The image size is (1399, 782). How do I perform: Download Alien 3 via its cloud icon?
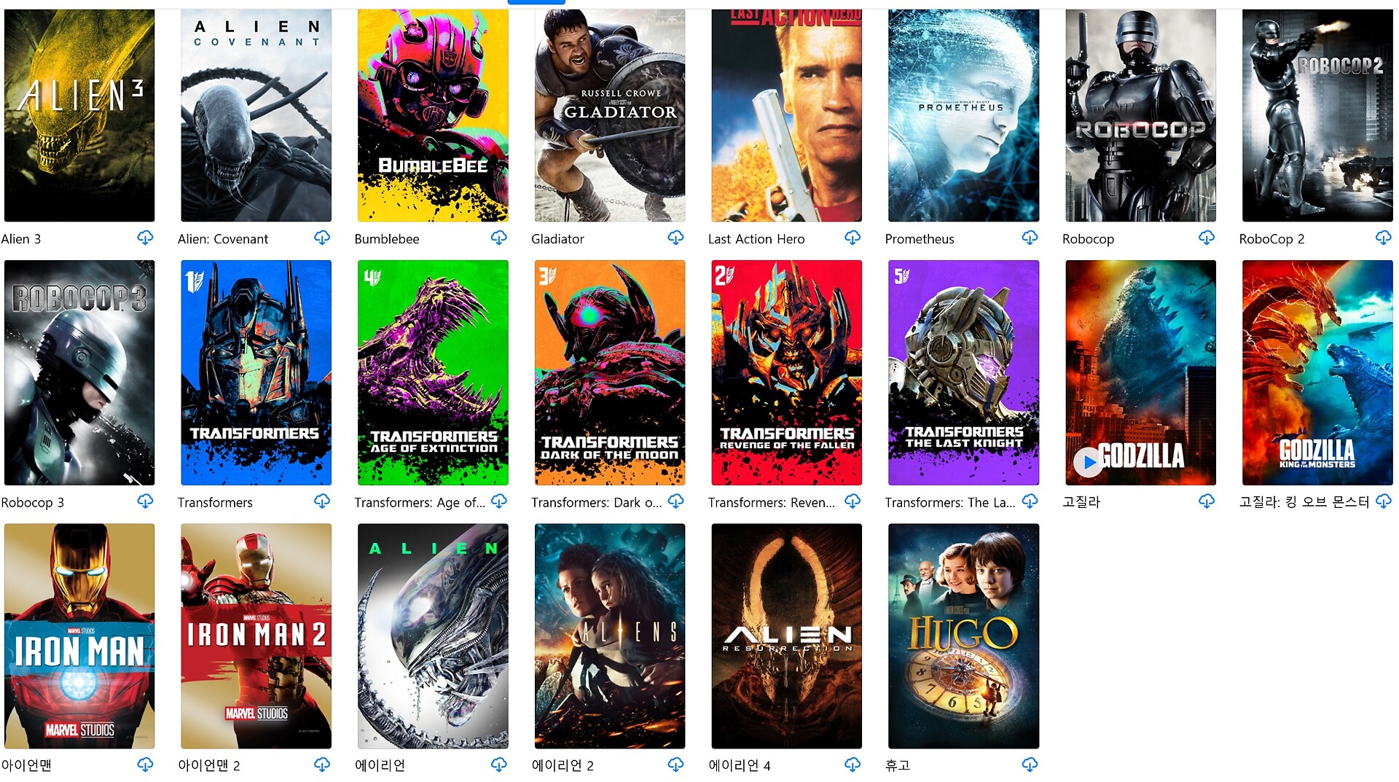[x=145, y=238]
